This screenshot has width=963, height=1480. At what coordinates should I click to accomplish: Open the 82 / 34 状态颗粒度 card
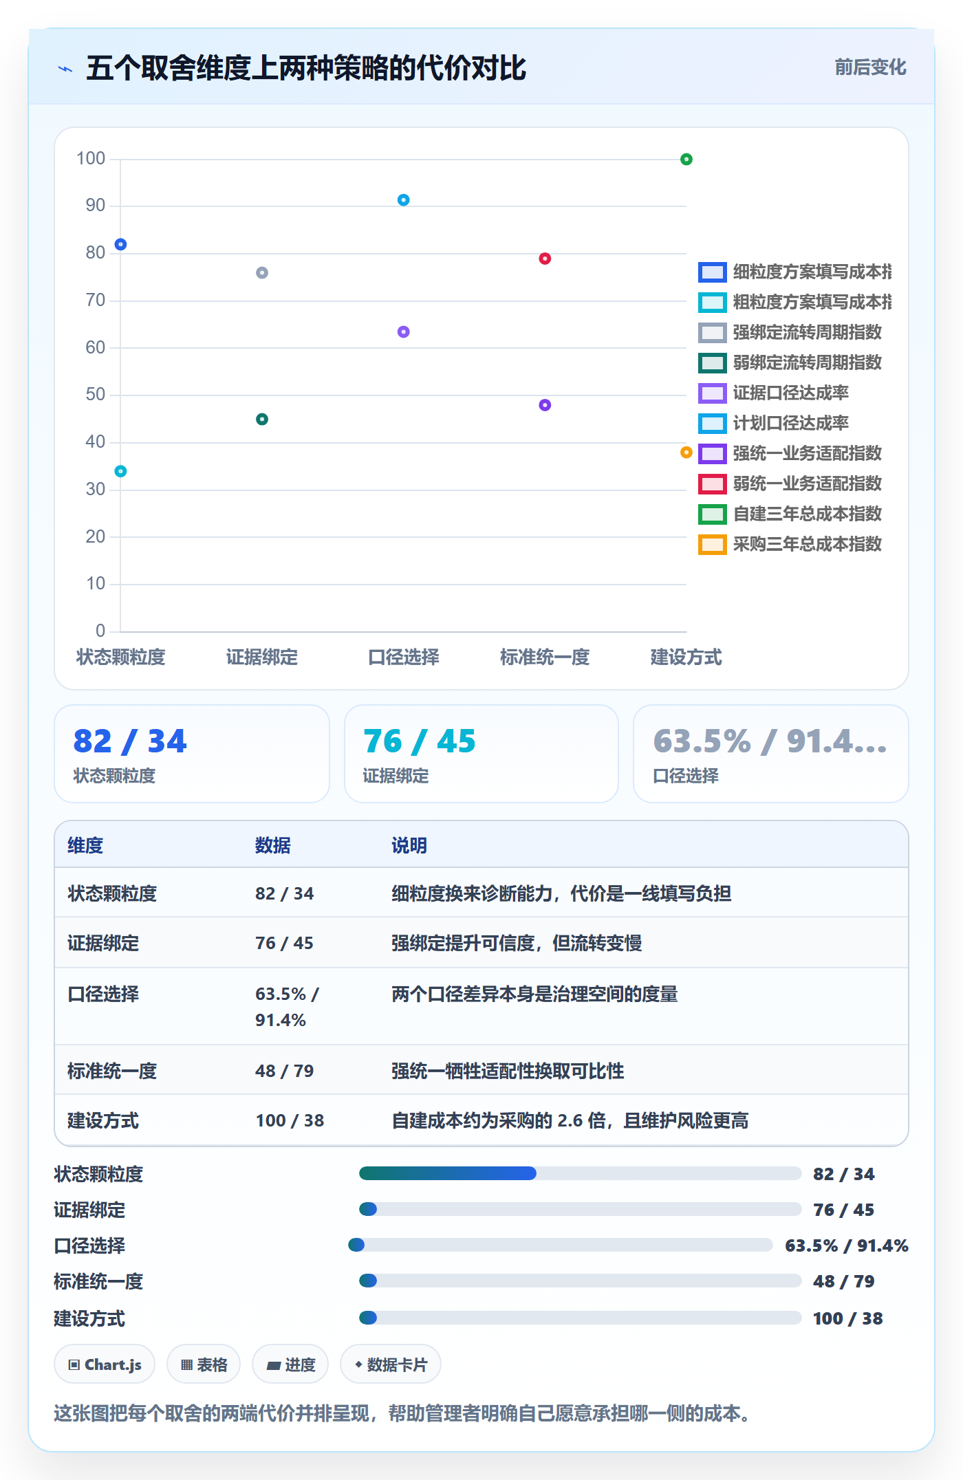pyautogui.click(x=192, y=754)
